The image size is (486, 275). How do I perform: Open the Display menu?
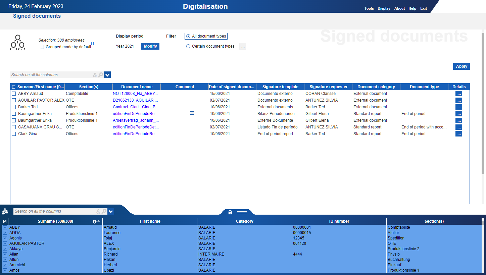click(384, 8)
